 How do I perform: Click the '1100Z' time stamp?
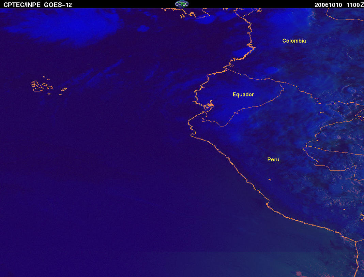pos(355,5)
